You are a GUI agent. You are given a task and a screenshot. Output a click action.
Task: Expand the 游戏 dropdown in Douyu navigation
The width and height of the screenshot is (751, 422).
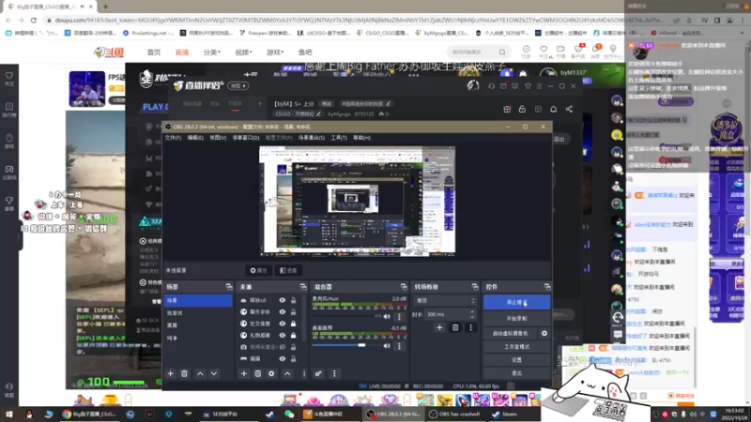click(x=275, y=53)
